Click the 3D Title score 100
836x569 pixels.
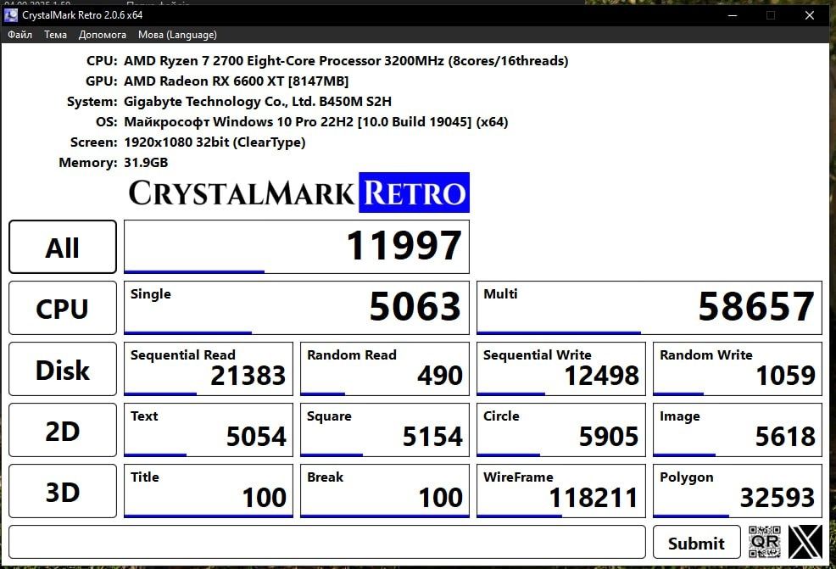(x=209, y=491)
